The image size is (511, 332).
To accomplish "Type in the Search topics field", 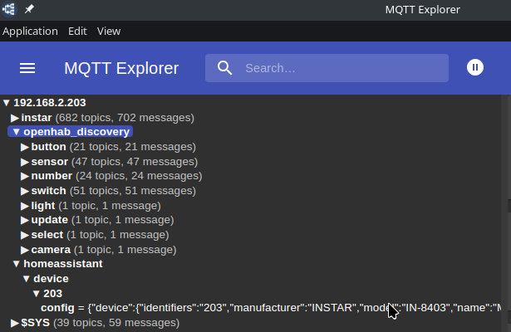I will click(x=341, y=68).
